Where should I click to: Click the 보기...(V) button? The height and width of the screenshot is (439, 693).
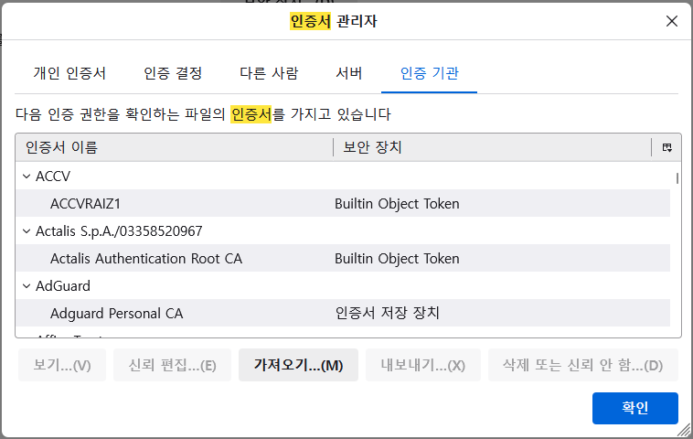(x=62, y=365)
